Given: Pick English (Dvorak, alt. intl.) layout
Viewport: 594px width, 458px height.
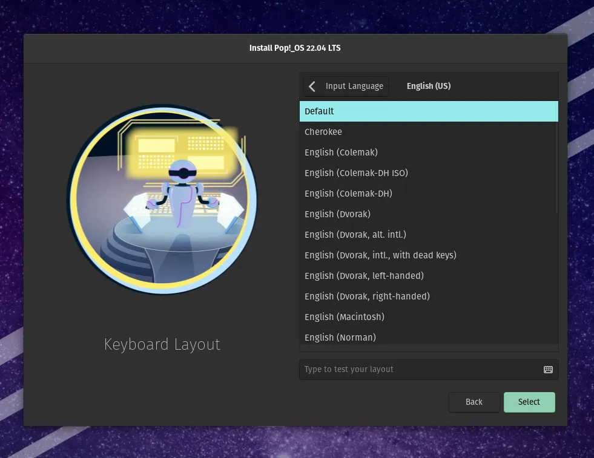Looking at the screenshot, I should [428, 235].
